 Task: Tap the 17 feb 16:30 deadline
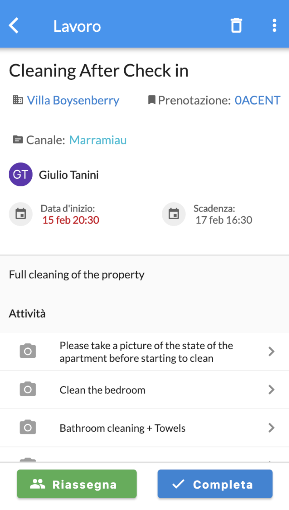[x=224, y=220]
